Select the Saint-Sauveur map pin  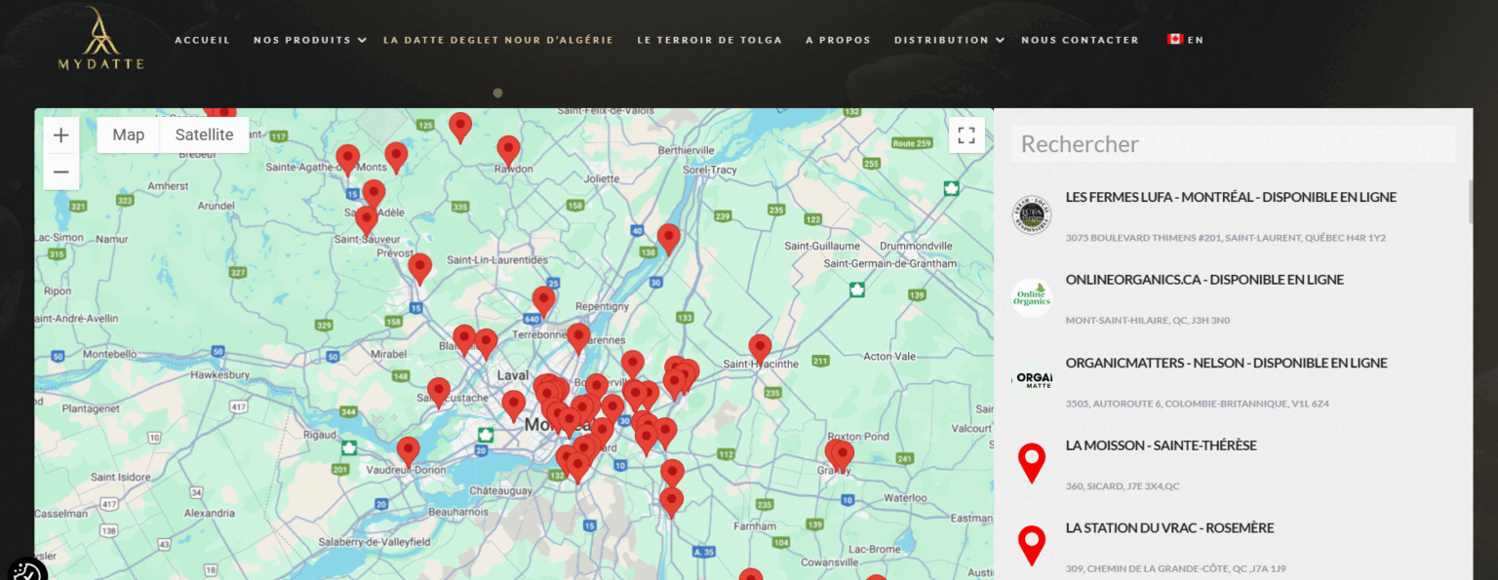366,221
